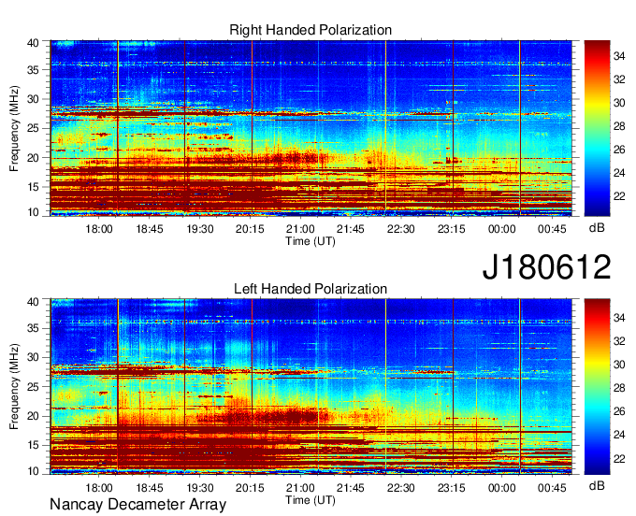Click the 30 dB label on the upper color bar

619,103
